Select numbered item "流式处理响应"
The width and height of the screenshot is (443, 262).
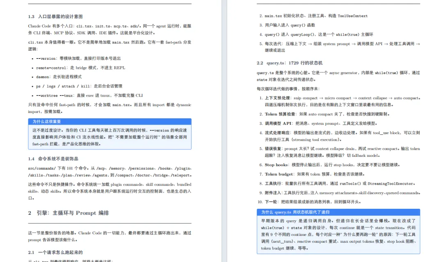(340, 136)
